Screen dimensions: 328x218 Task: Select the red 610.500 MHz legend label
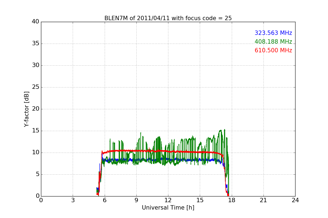tap(273, 50)
